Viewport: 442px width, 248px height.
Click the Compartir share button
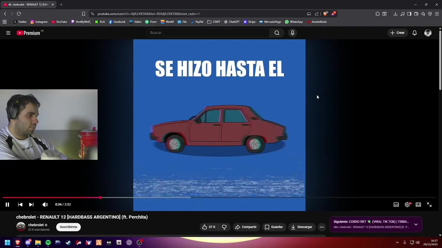(246, 227)
